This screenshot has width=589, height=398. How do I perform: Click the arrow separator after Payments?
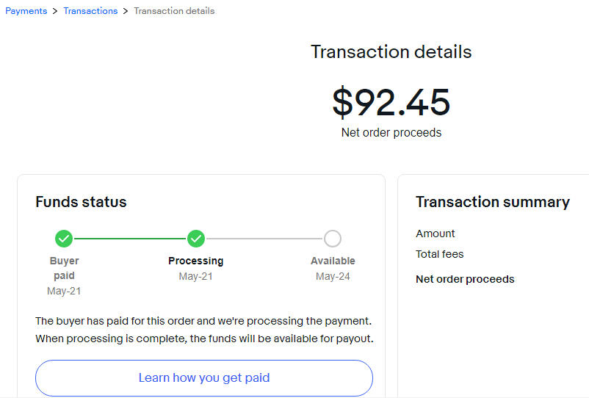click(55, 11)
